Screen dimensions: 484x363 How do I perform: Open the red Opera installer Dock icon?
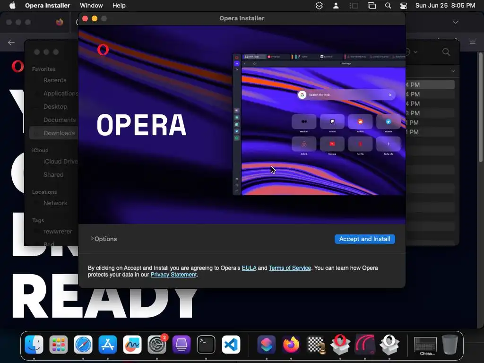(340, 345)
